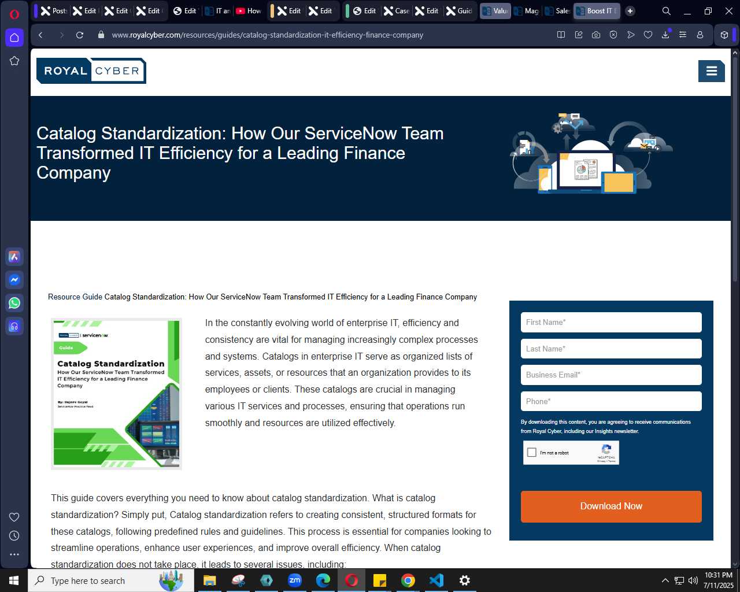The image size is (740, 592).
Task: Open Sticky Notes from the taskbar
Action: 380,580
